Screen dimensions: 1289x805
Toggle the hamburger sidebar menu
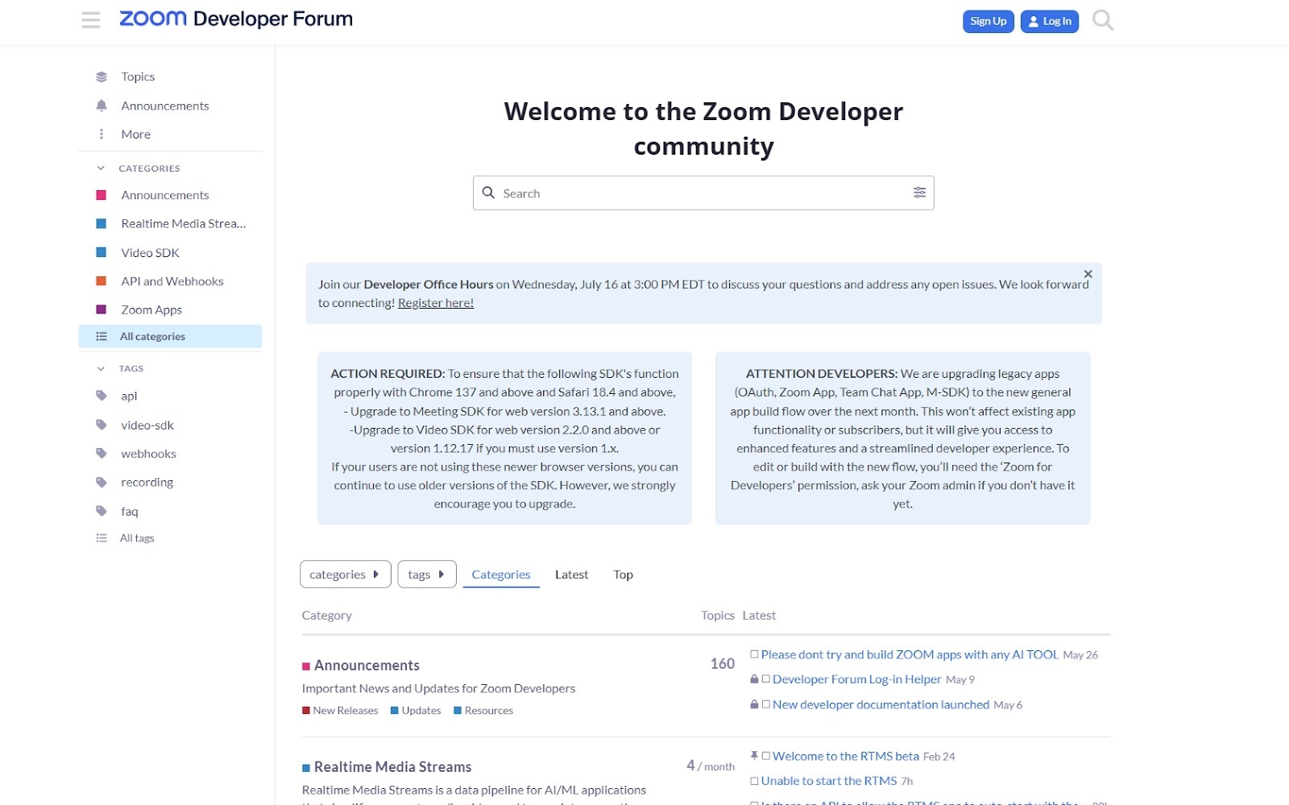click(91, 20)
